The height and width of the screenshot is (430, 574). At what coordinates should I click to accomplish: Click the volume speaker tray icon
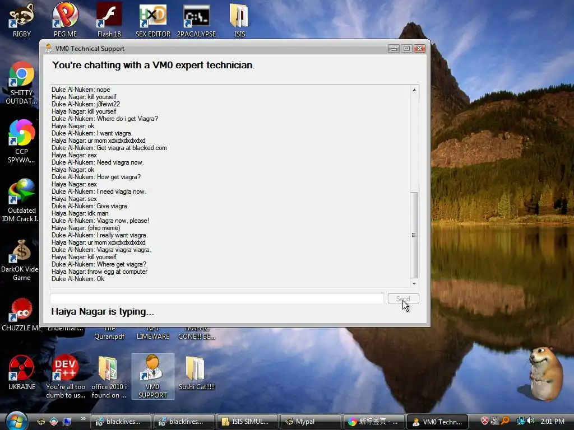(531, 421)
